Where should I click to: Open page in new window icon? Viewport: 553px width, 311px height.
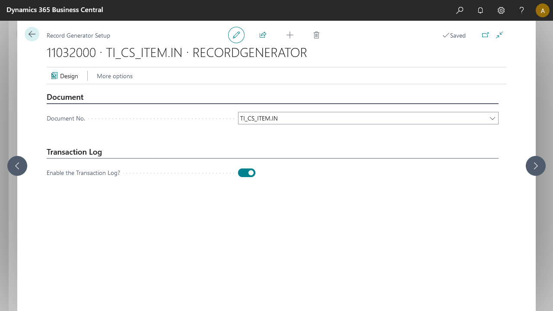[x=485, y=35]
